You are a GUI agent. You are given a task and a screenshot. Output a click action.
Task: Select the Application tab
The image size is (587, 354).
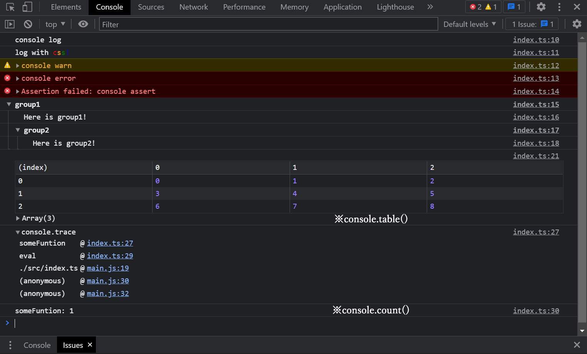pyautogui.click(x=342, y=7)
